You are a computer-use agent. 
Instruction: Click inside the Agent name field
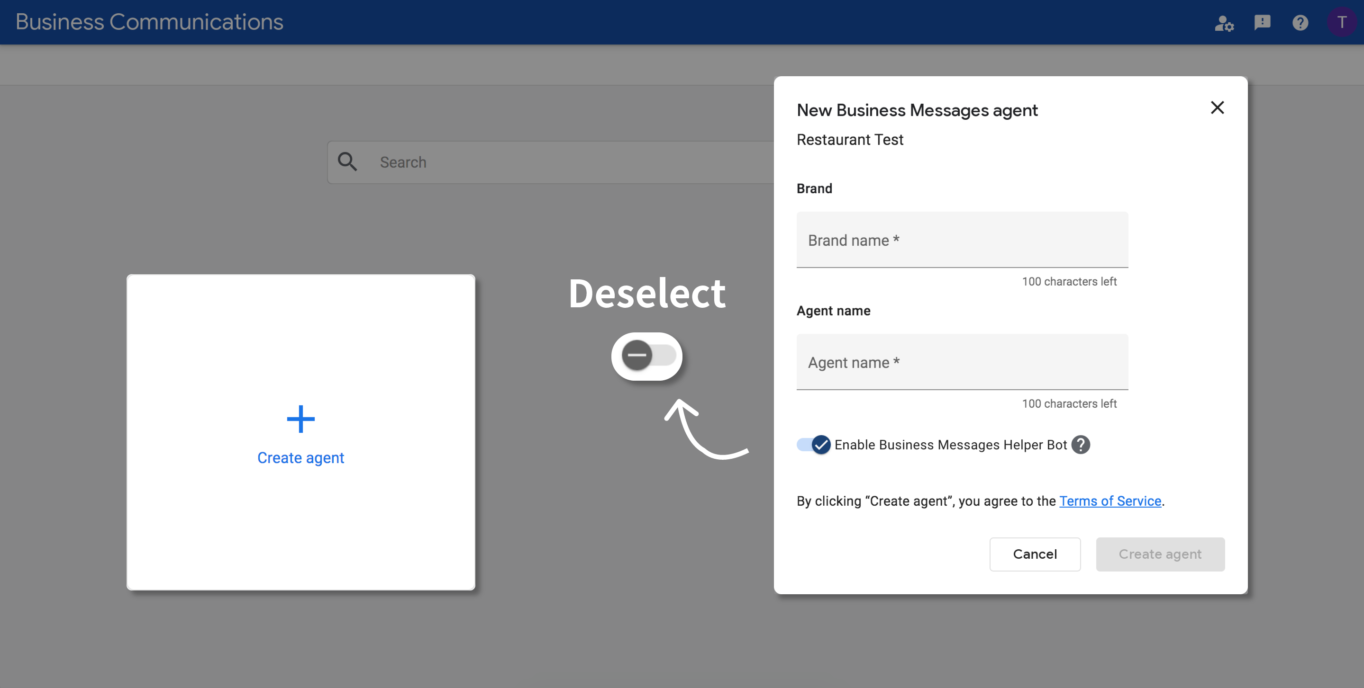click(x=962, y=362)
